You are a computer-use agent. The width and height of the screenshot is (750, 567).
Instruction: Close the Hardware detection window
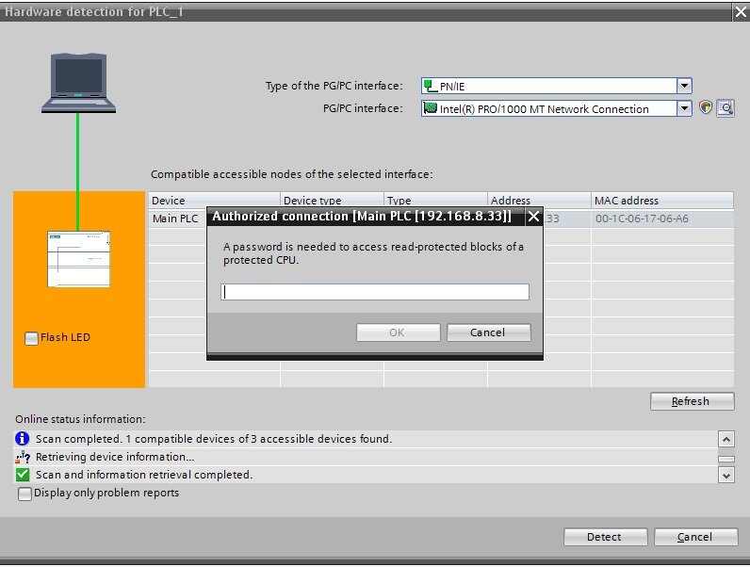click(x=741, y=12)
